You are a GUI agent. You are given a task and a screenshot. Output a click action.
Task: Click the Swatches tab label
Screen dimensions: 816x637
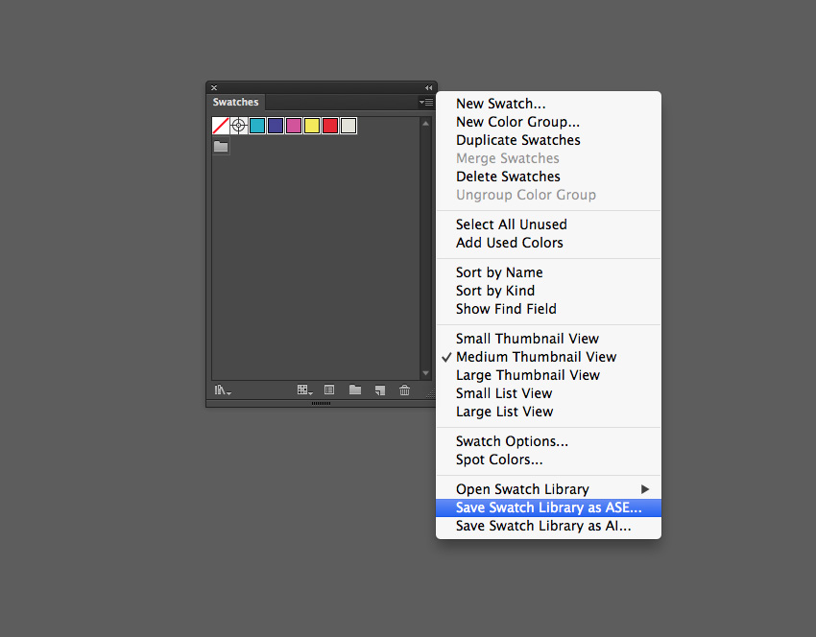click(x=236, y=103)
